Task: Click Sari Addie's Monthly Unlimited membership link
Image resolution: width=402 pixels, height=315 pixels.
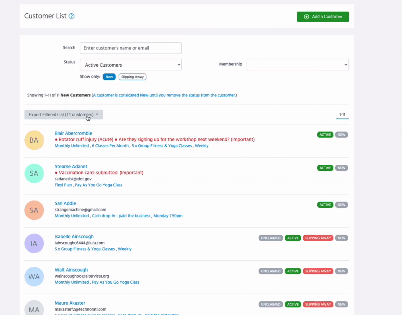Action: (72, 216)
